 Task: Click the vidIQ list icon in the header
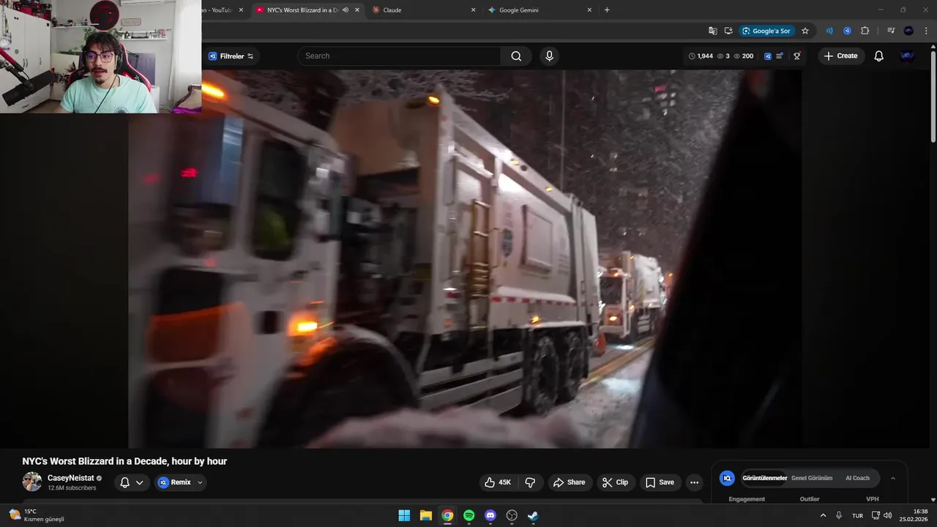pos(780,56)
